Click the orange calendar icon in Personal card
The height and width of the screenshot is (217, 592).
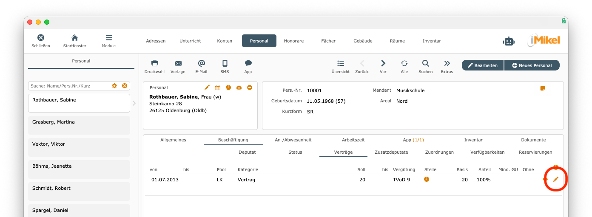[218, 87]
